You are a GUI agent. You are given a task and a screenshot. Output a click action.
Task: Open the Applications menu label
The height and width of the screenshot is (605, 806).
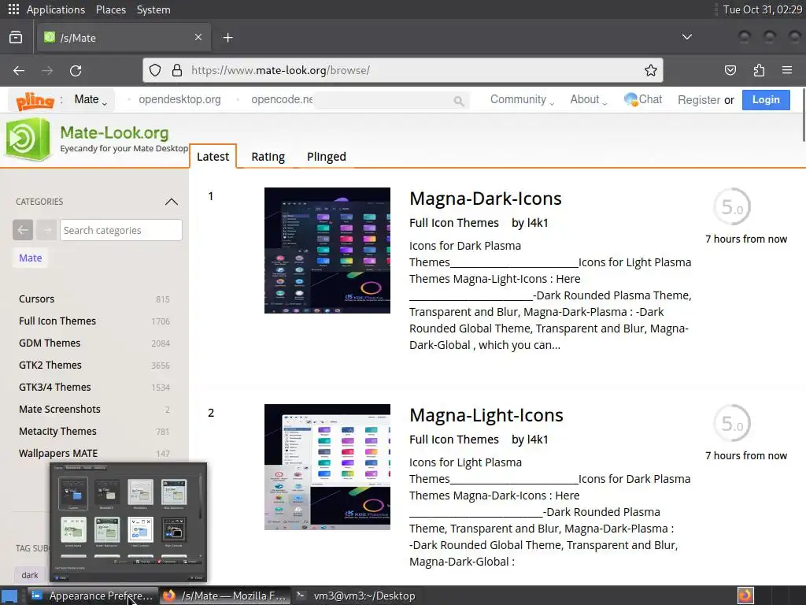tap(56, 9)
